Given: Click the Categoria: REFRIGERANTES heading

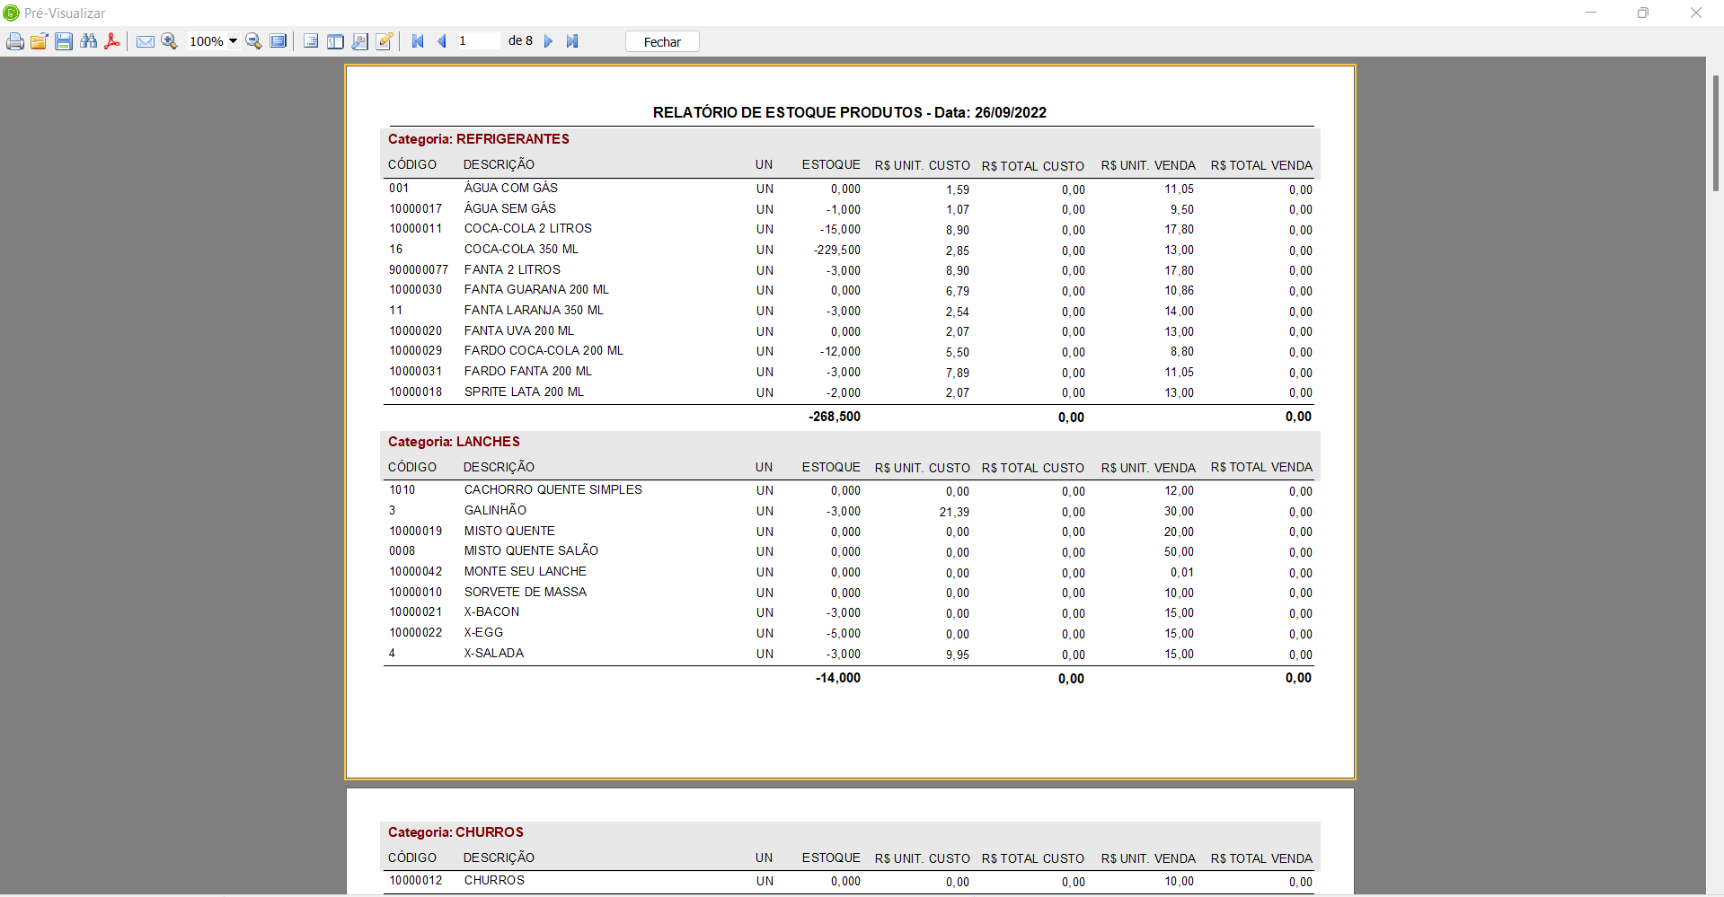Looking at the screenshot, I should pos(479,139).
